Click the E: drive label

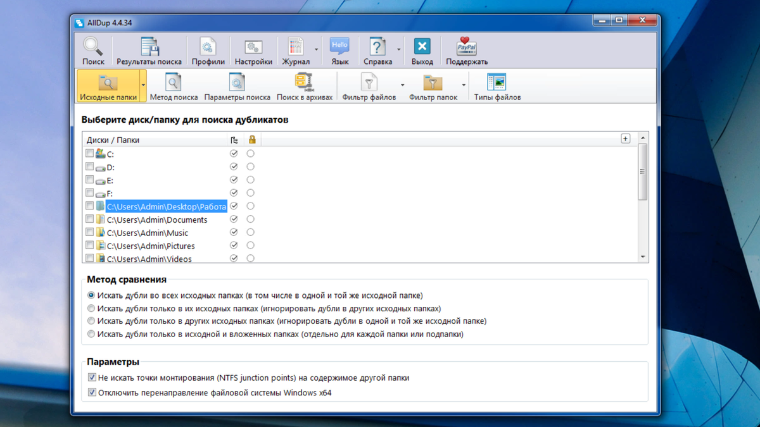pyautogui.click(x=110, y=180)
